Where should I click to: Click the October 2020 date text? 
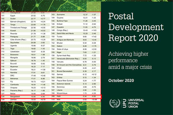121,80
